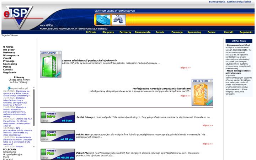This screenshot has width=256, height=160.
Task: Click Promocje in the left sidebar
Action: 9,61
